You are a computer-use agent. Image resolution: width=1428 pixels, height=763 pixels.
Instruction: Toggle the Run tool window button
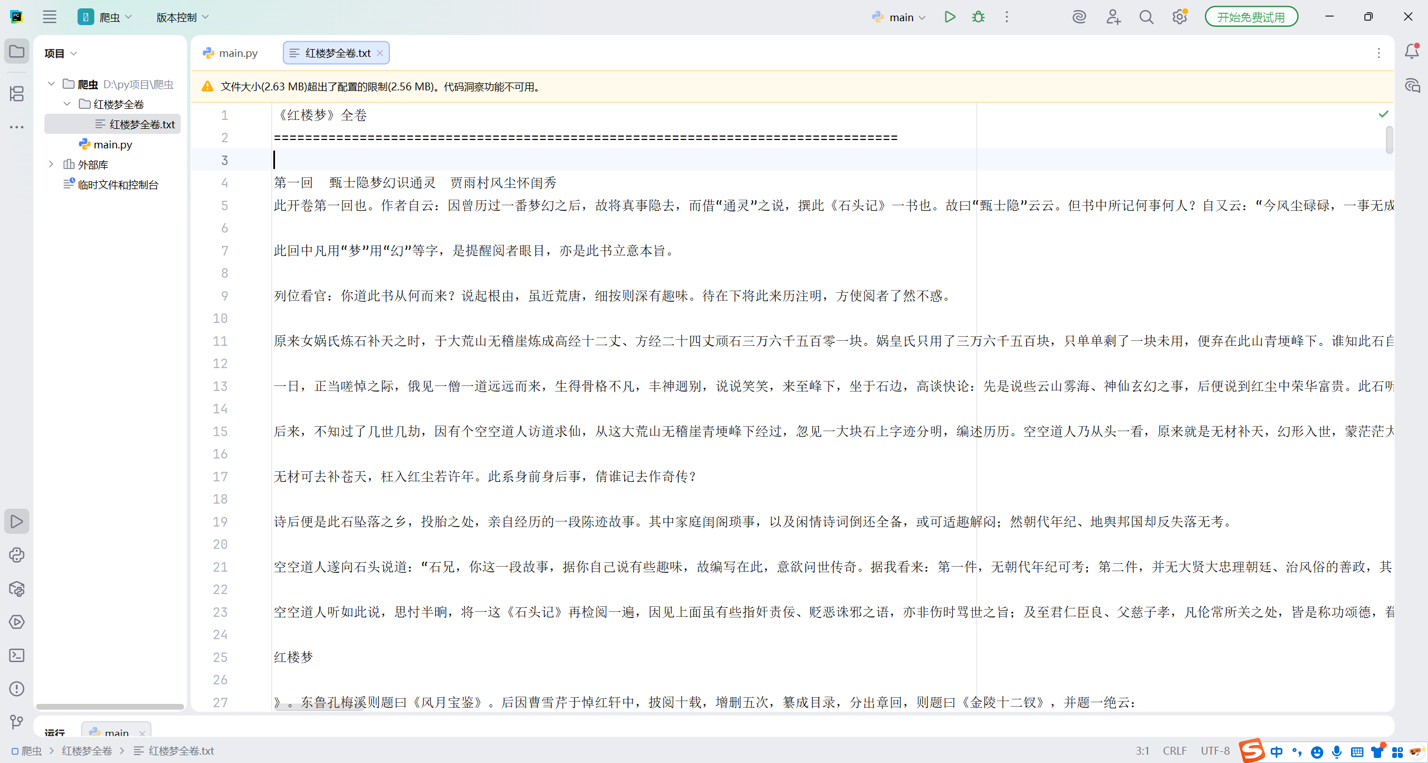point(17,521)
